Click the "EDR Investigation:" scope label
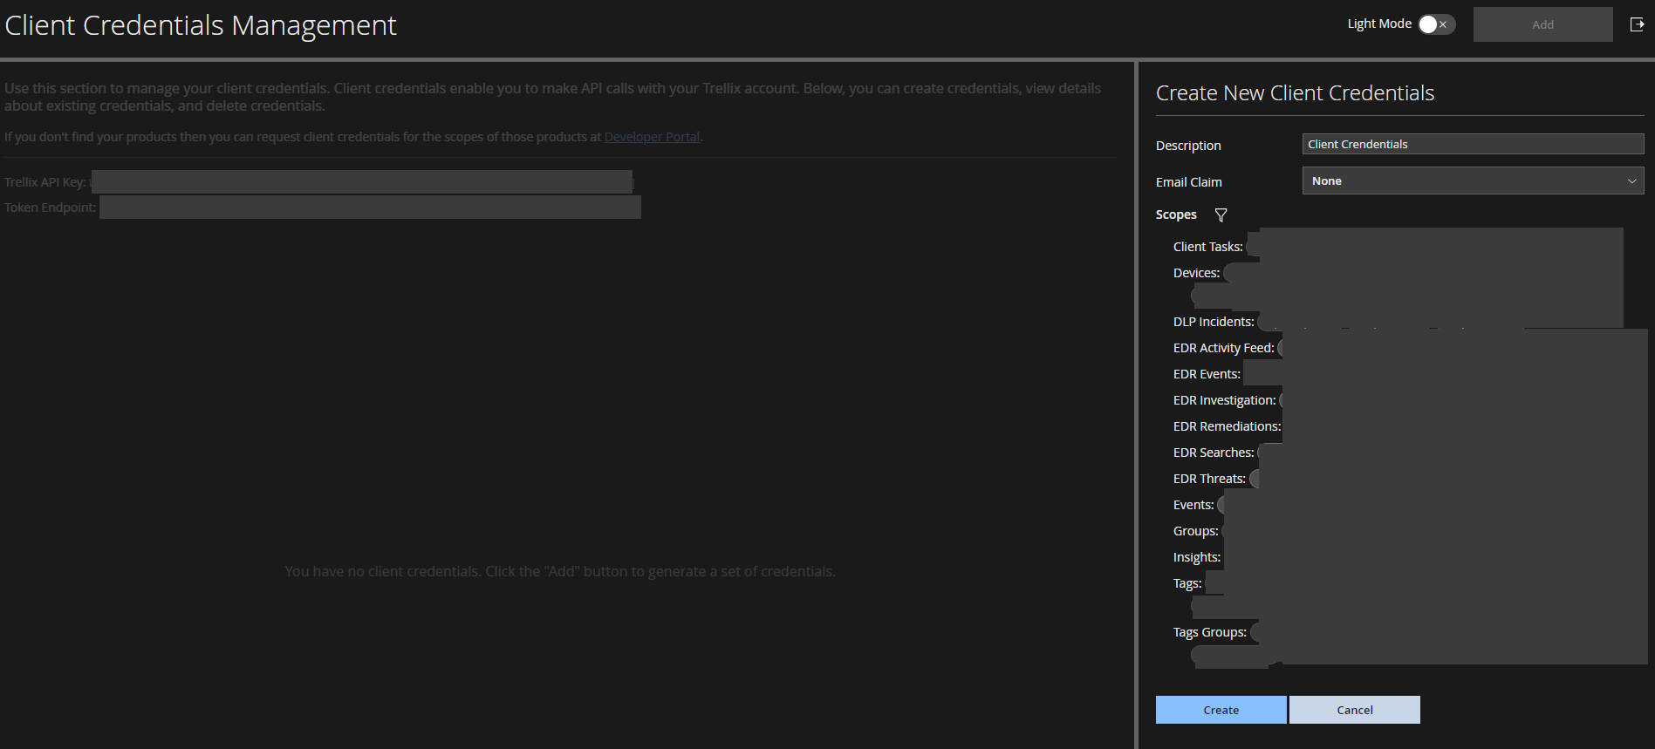The width and height of the screenshot is (1655, 749). click(x=1224, y=400)
